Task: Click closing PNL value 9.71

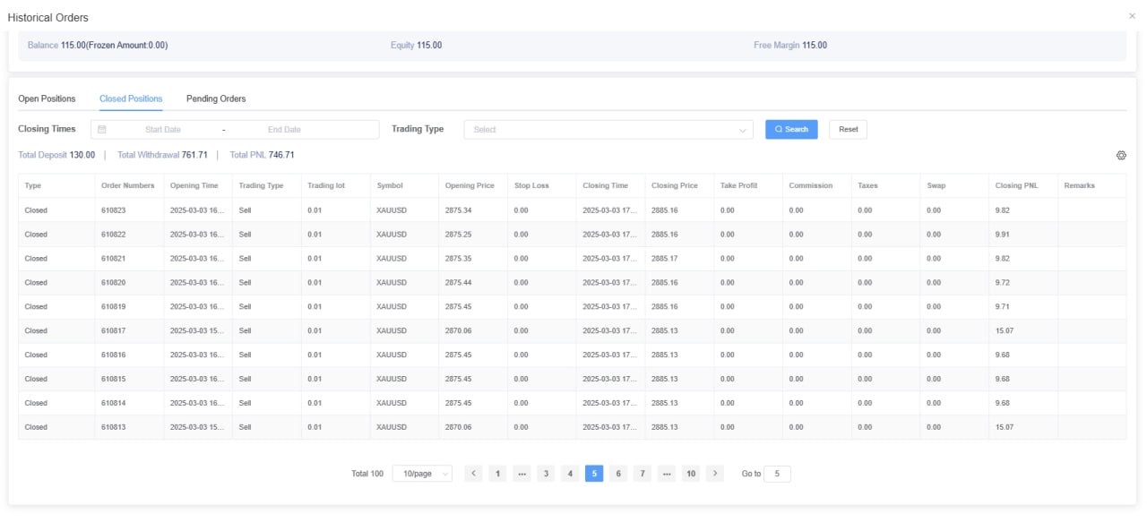Action: [x=1003, y=307]
